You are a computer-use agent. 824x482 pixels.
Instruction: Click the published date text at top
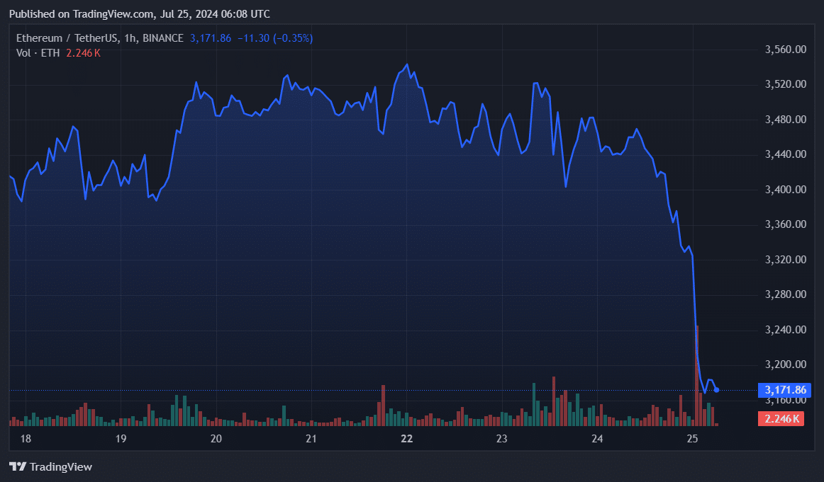[139, 14]
